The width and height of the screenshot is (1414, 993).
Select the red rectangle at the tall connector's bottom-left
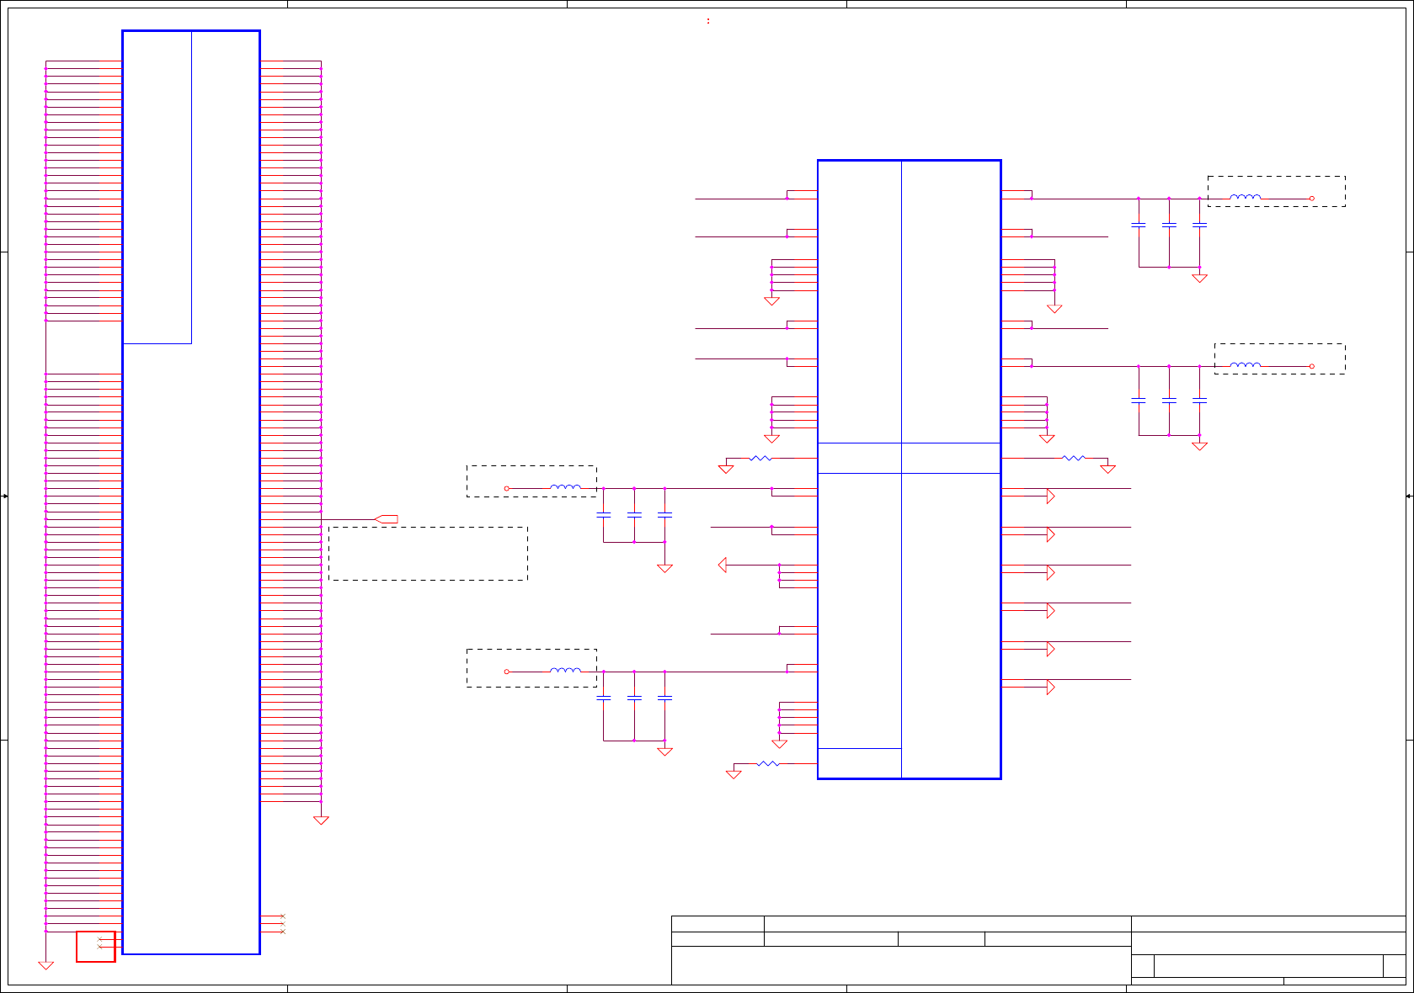pyautogui.click(x=96, y=947)
